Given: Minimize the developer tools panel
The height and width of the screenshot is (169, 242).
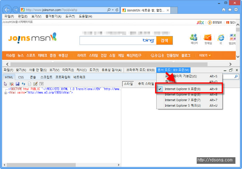Looking at the screenshot, I should [x=225, y=70].
